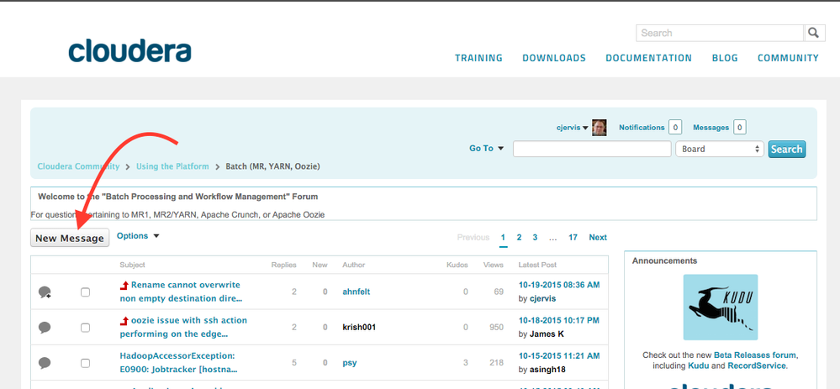
Task: Click the Replies column header
Action: pyautogui.click(x=284, y=265)
